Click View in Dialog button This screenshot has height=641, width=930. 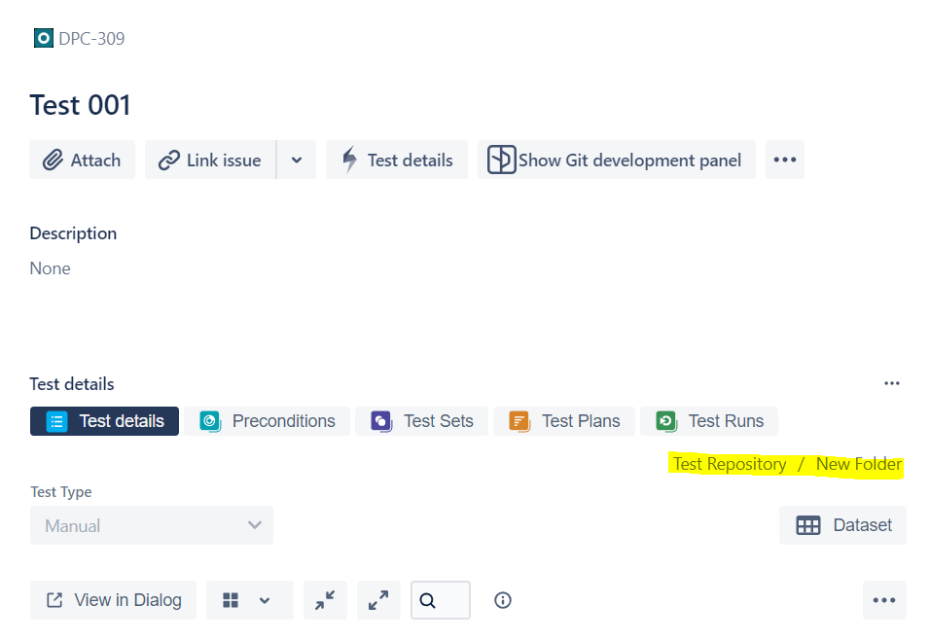point(113,600)
